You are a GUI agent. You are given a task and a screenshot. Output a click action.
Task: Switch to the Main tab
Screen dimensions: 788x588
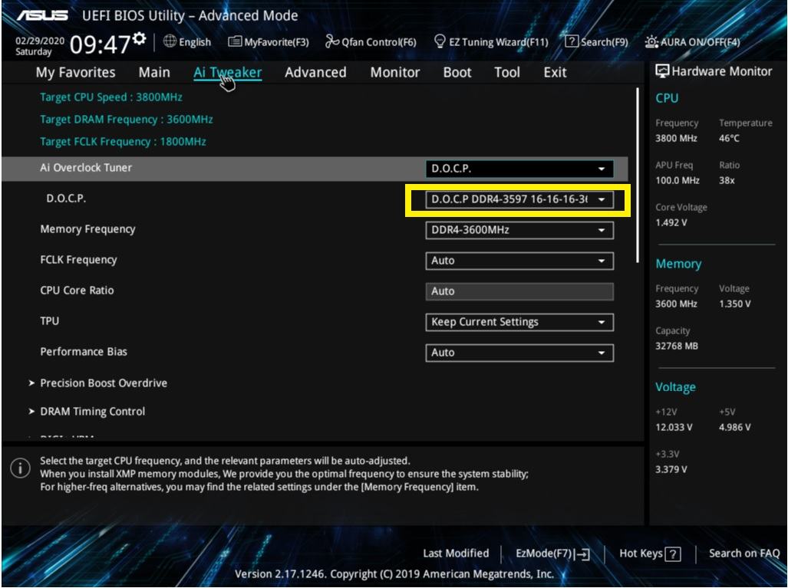click(x=154, y=72)
